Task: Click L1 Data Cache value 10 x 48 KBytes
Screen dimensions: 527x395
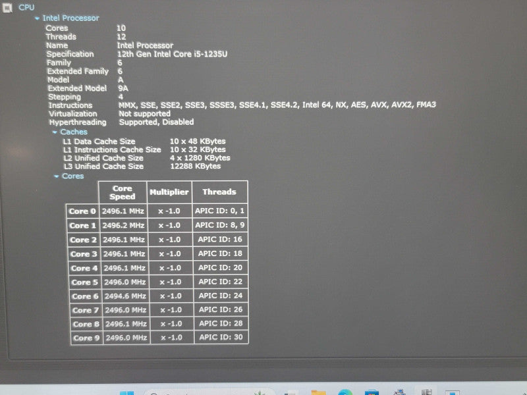Action: (x=198, y=142)
